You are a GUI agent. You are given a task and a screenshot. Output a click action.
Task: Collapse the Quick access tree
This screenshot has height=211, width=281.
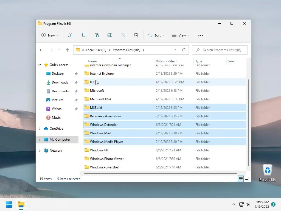40,65
